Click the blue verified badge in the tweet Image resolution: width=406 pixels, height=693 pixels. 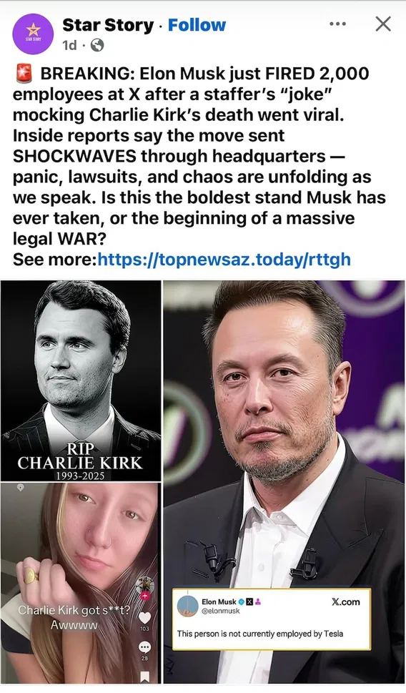click(x=242, y=601)
